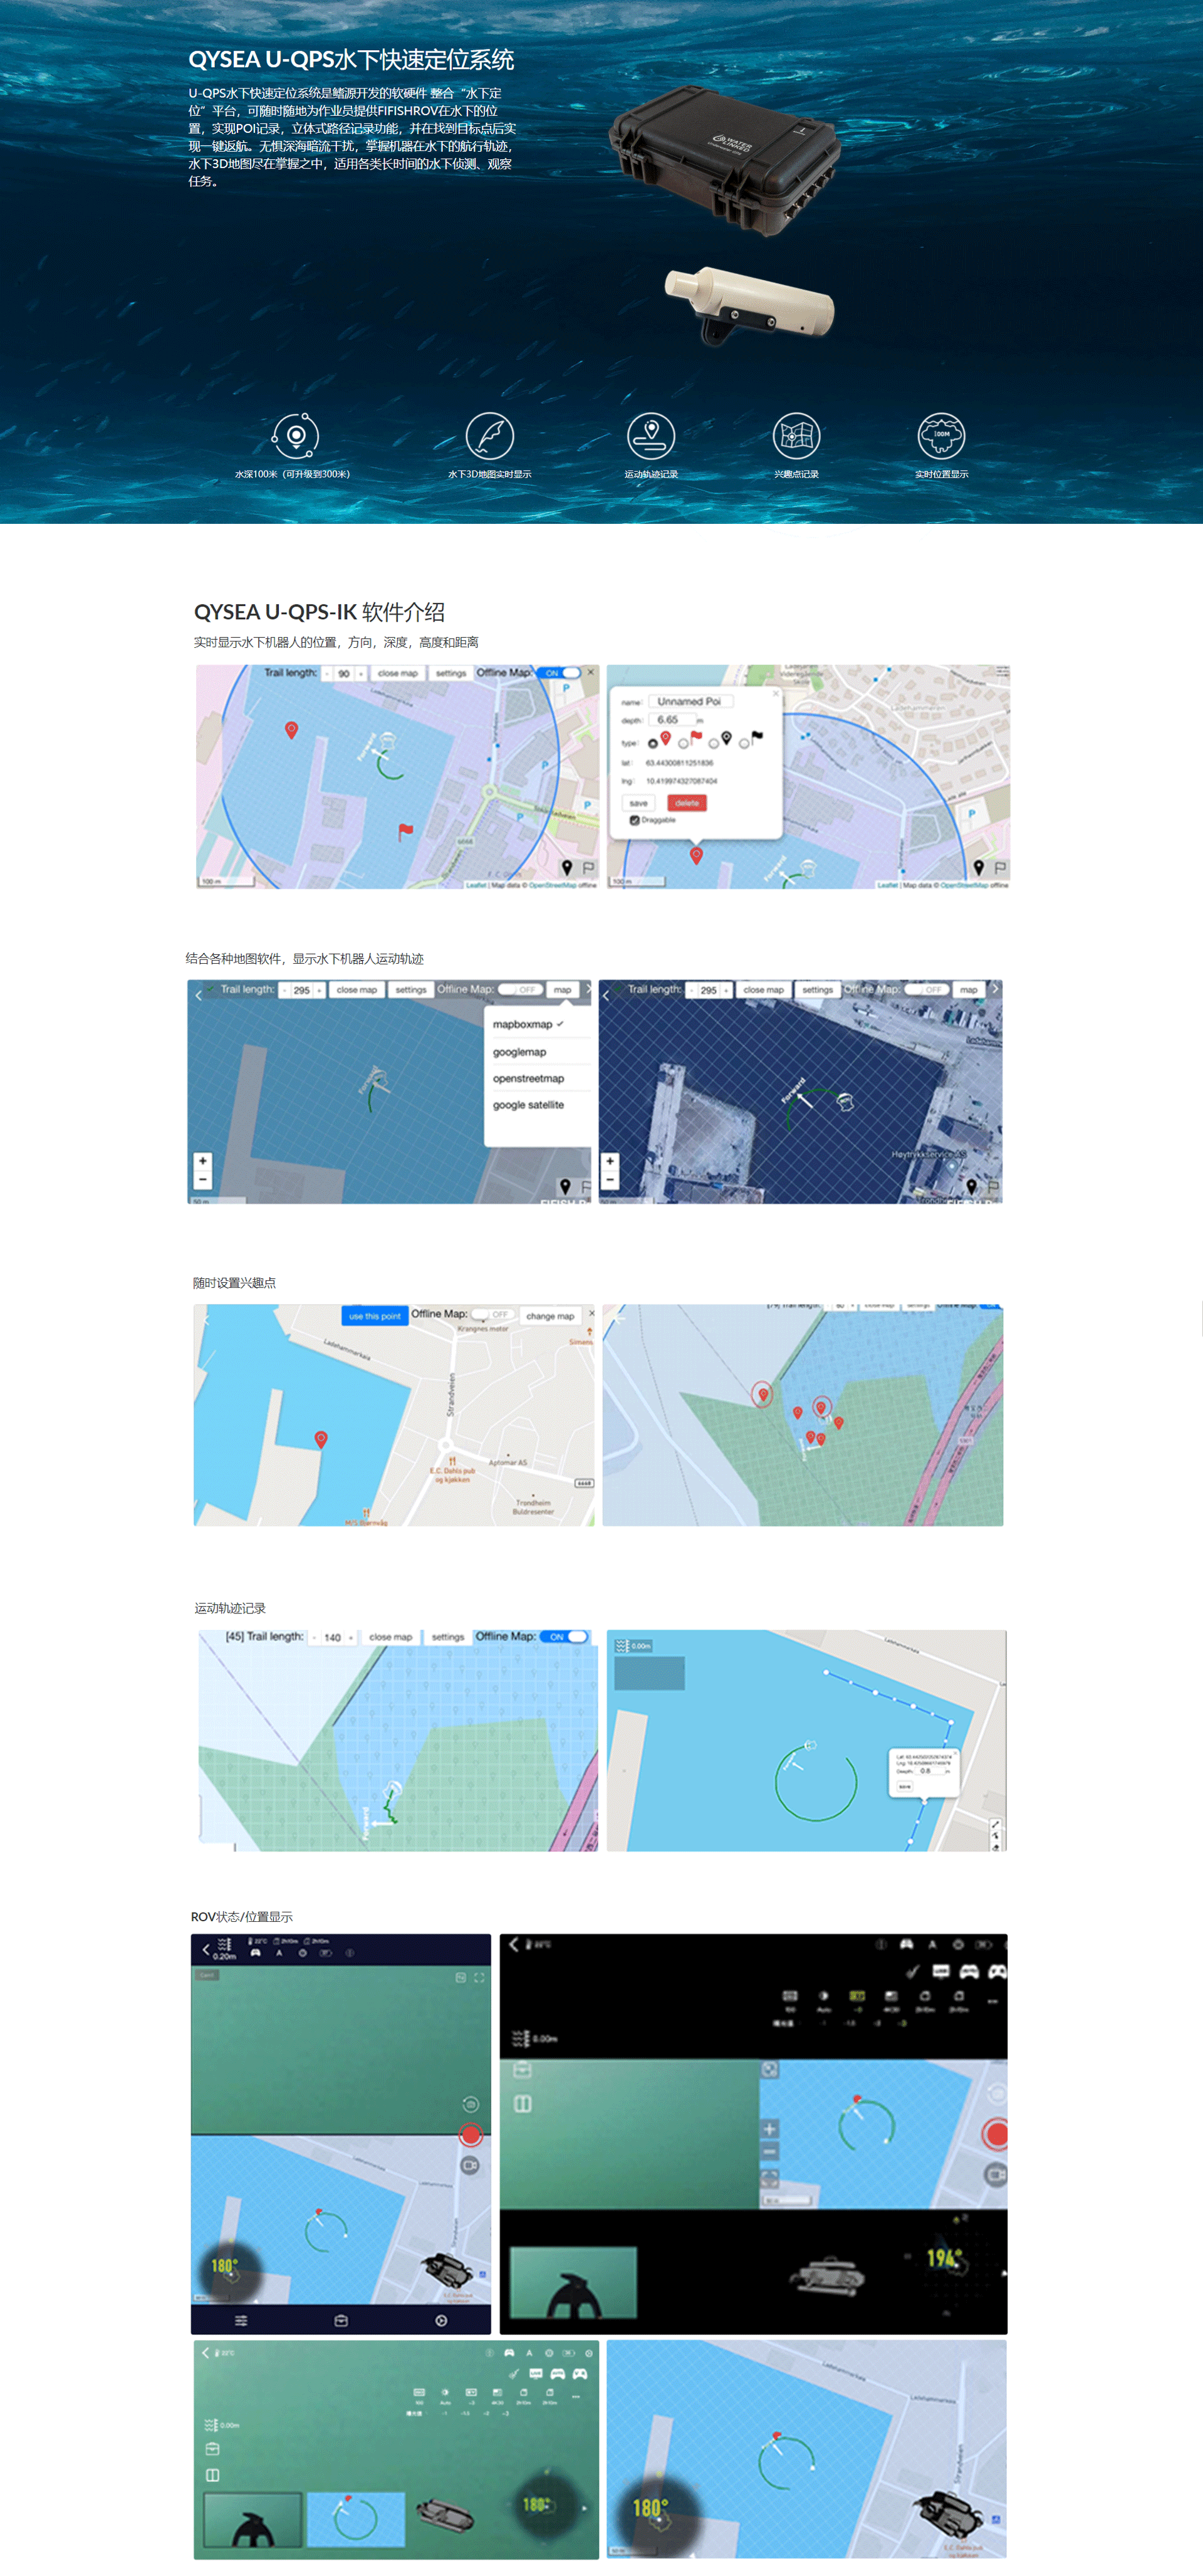Screen dimensions: 1203x2576
Task: Click red POI pin on 'use this point' map
Action: click(321, 1439)
